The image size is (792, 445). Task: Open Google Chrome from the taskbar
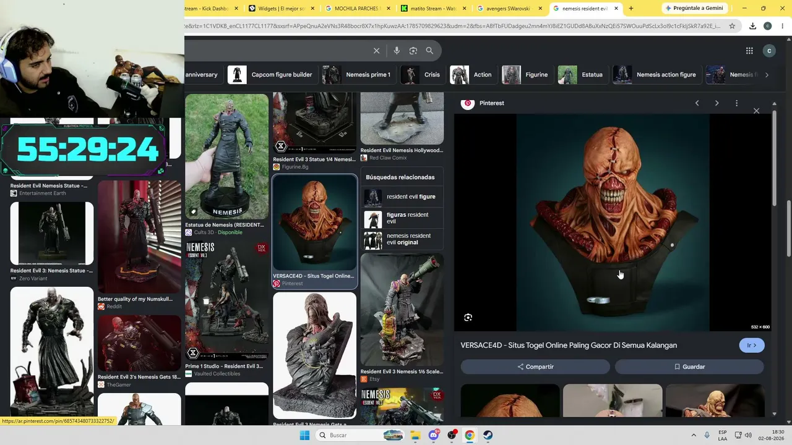click(x=470, y=435)
